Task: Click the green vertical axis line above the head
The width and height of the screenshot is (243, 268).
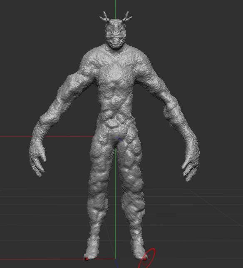Action: pos(115,10)
